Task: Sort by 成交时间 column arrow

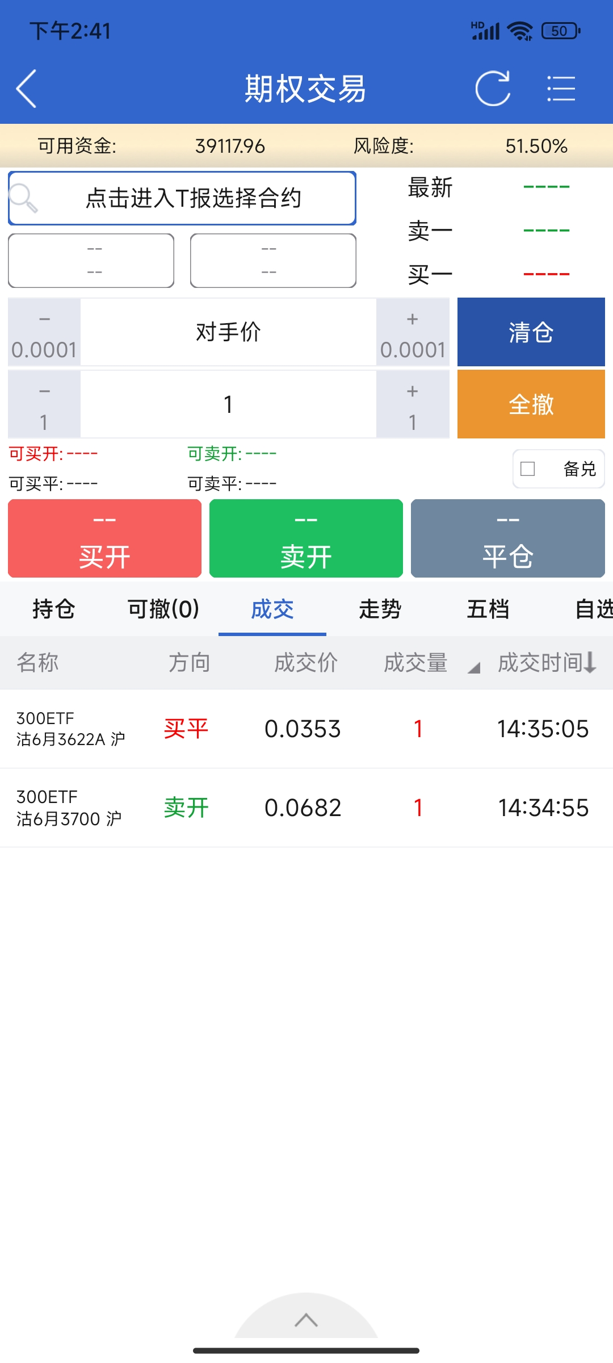Action: coord(590,662)
